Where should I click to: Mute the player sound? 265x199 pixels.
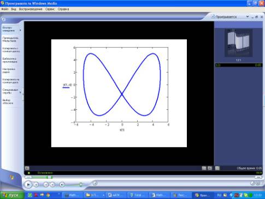click(62, 185)
